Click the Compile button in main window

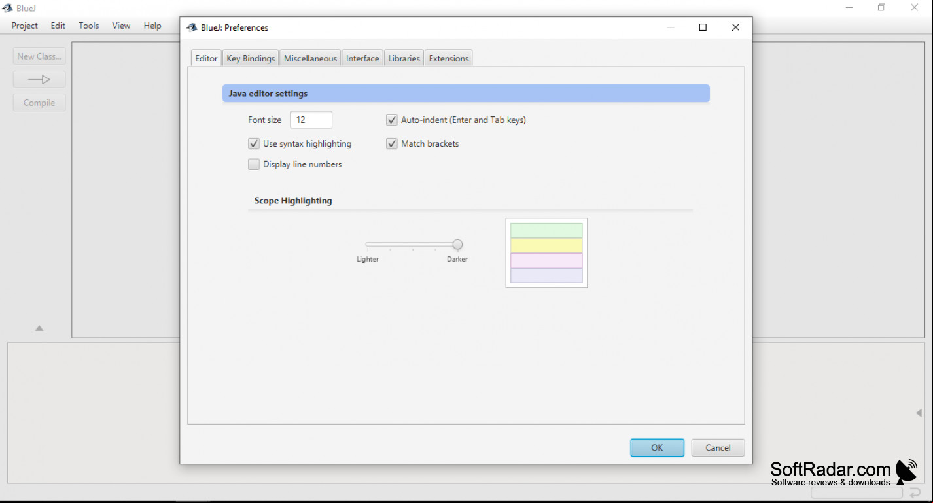[x=39, y=103]
